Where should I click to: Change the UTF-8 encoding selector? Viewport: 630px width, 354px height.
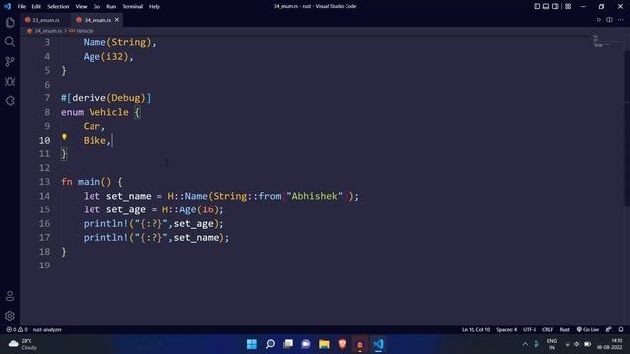click(x=530, y=330)
